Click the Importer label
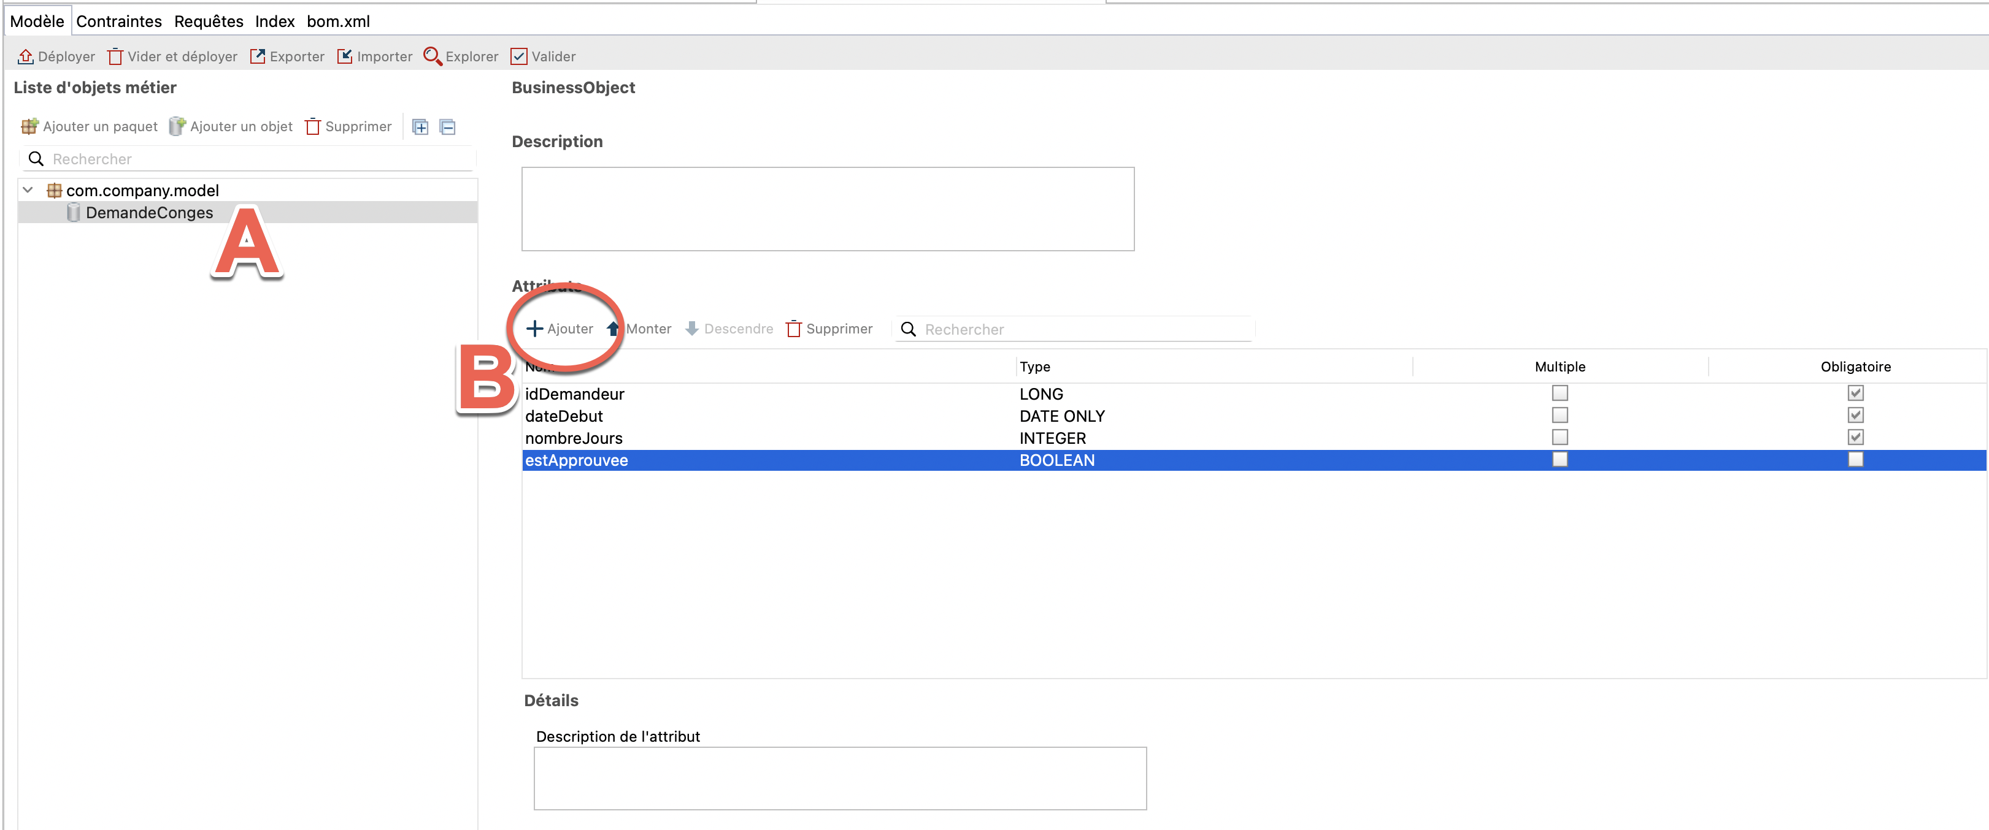 [x=385, y=56]
